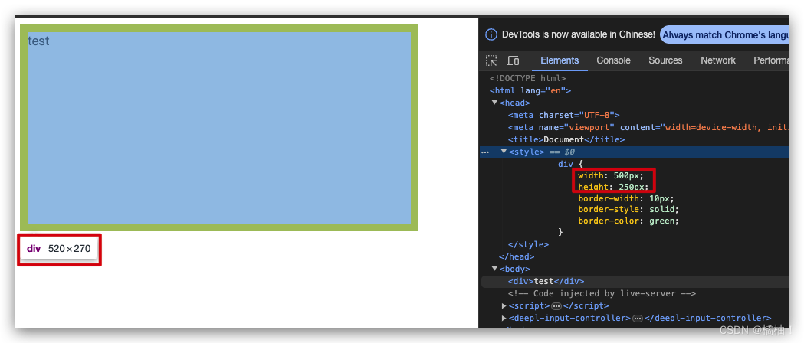Select the live-server comment line
This screenshot has height=343, width=804.
[x=602, y=293]
